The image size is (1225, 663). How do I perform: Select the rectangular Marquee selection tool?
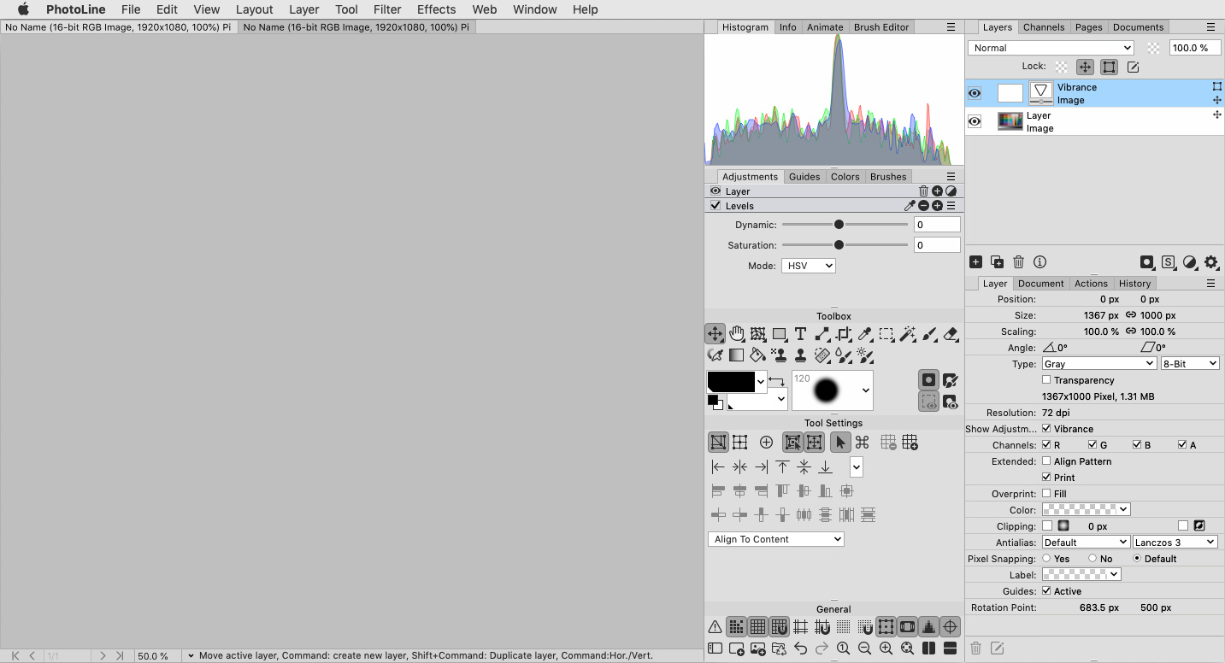pos(886,334)
